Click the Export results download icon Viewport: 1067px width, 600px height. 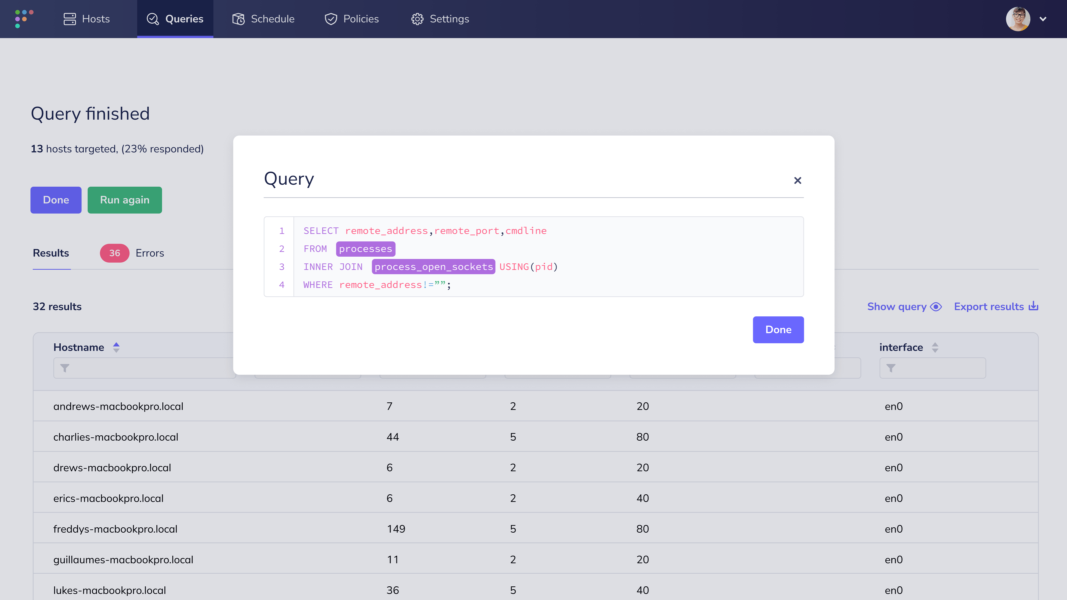point(1033,306)
